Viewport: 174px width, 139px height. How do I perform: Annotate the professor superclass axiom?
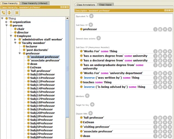coord(160,29)
